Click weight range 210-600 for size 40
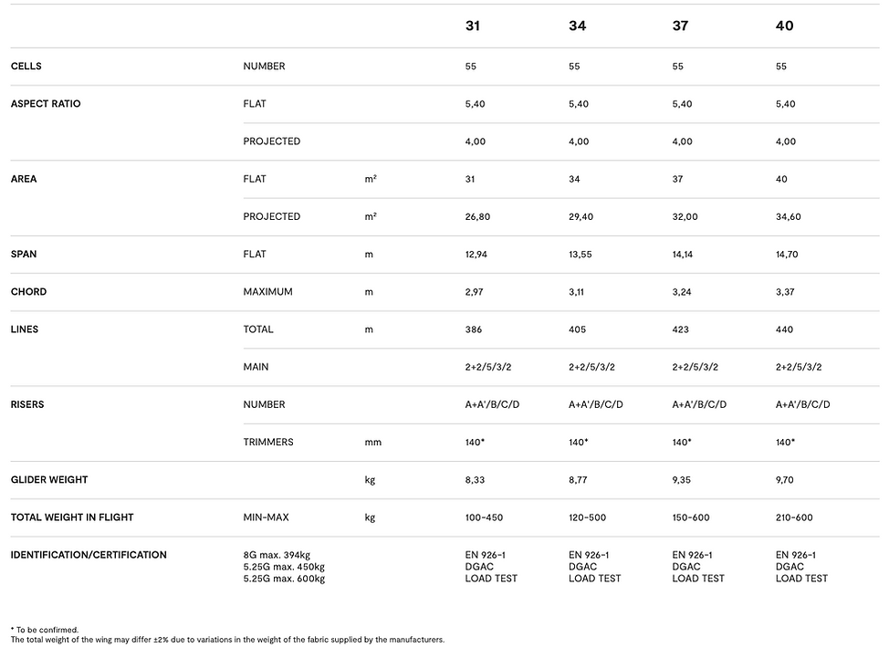 (794, 517)
